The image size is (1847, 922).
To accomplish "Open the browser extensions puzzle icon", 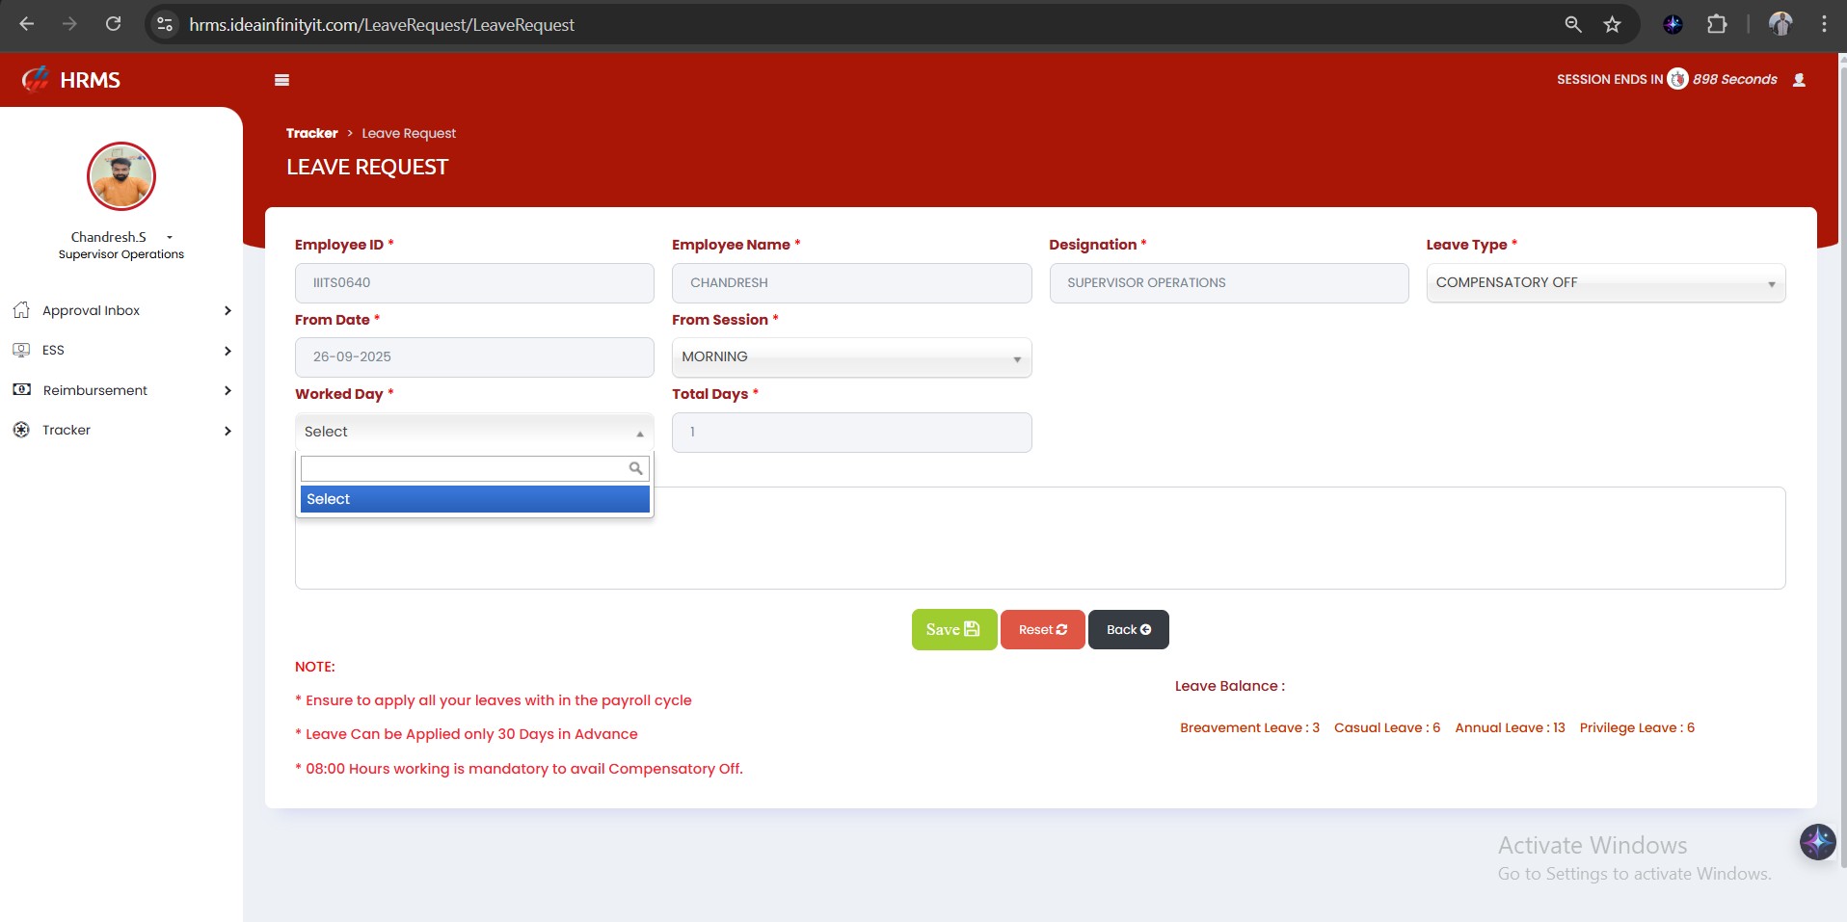I will pos(1717,24).
